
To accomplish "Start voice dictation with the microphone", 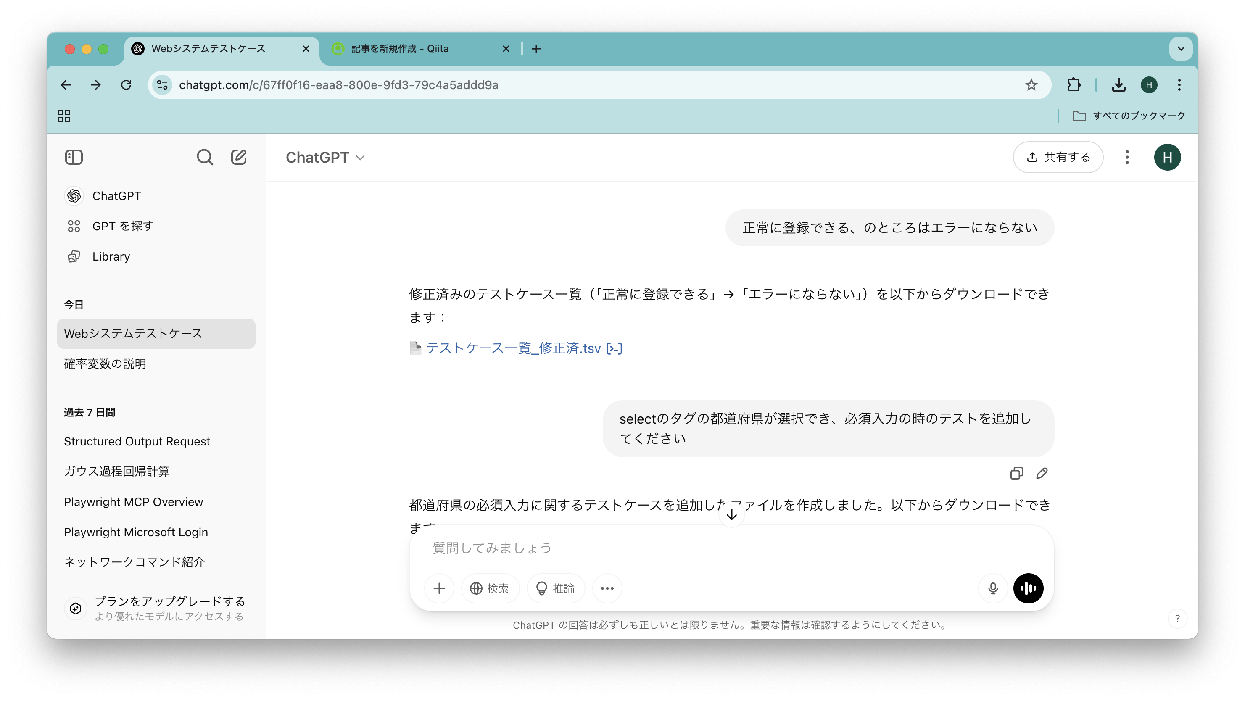I will pos(993,588).
